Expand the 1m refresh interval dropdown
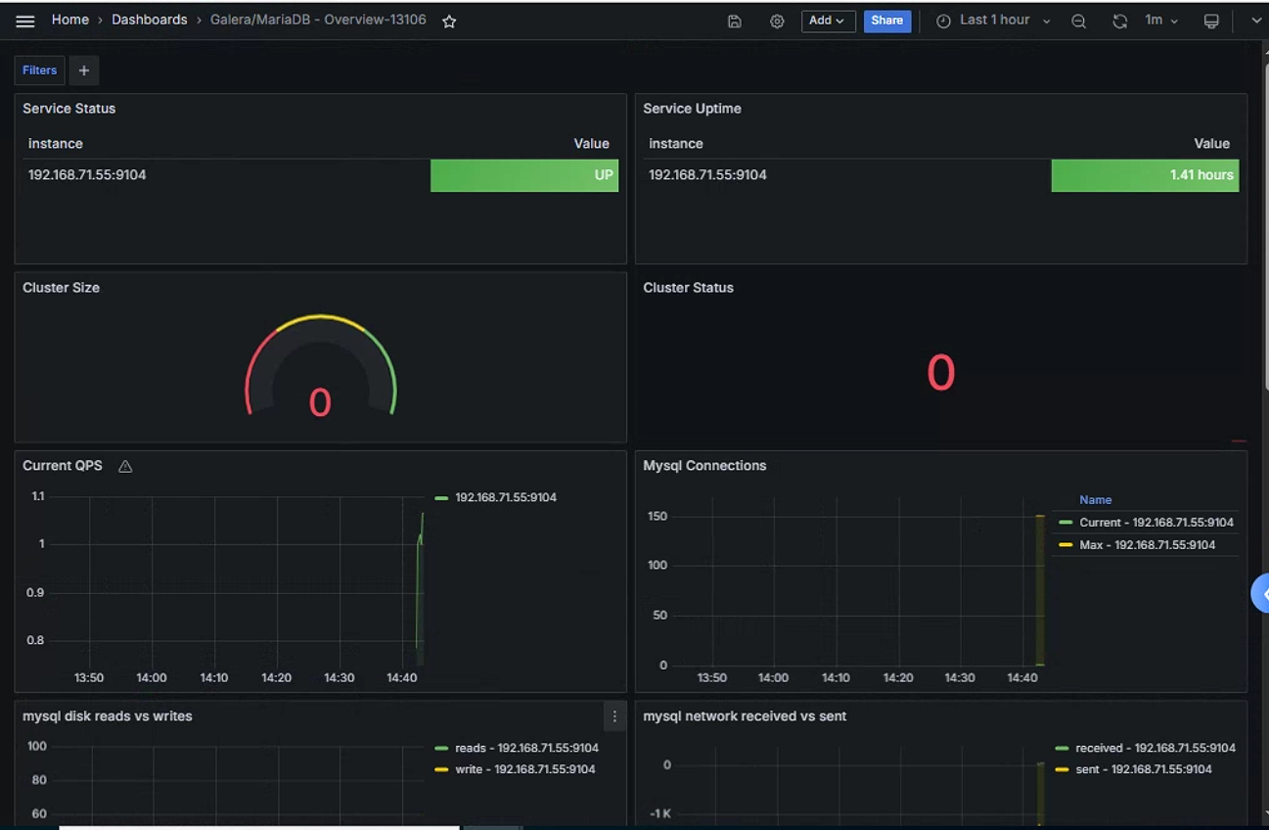Screen dimensions: 1269x830 pos(1161,21)
